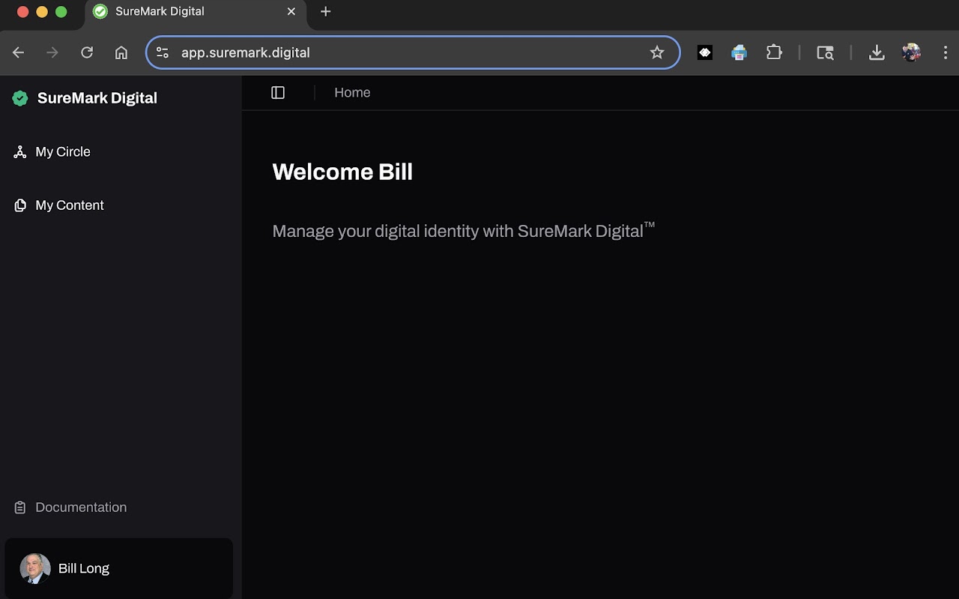Toggle the sidebar panel icon

(278, 92)
